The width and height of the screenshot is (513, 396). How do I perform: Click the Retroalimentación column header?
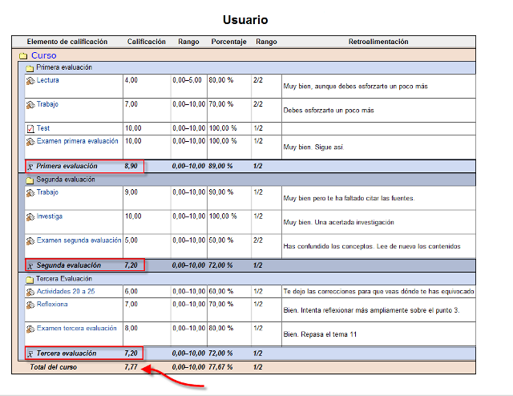click(378, 42)
